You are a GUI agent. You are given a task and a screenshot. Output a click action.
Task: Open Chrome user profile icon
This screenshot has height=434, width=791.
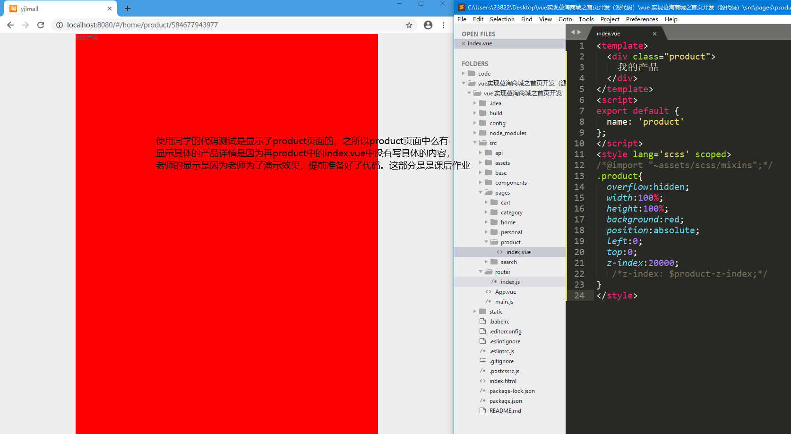click(x=428, y=25)
